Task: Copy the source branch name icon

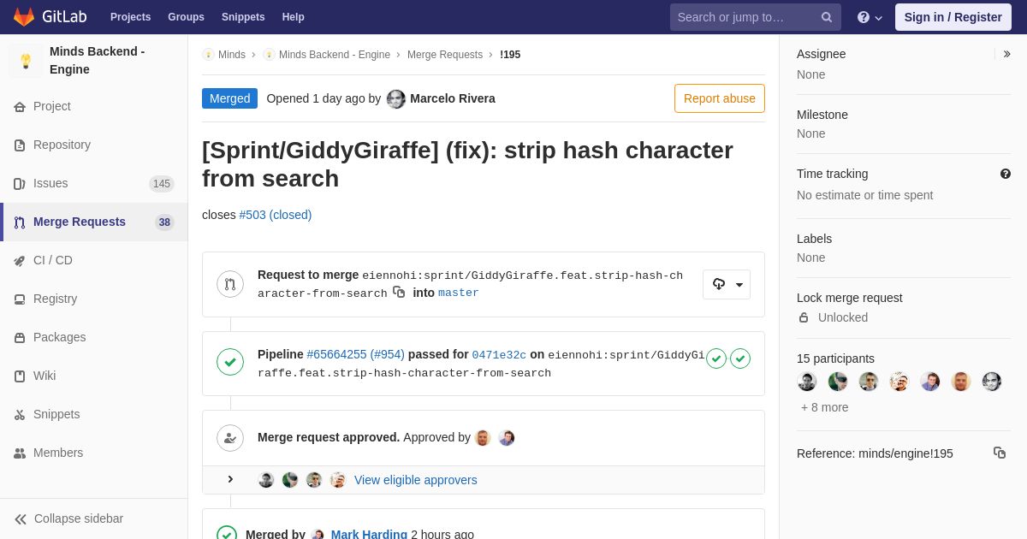Action: tap(399, 293)
